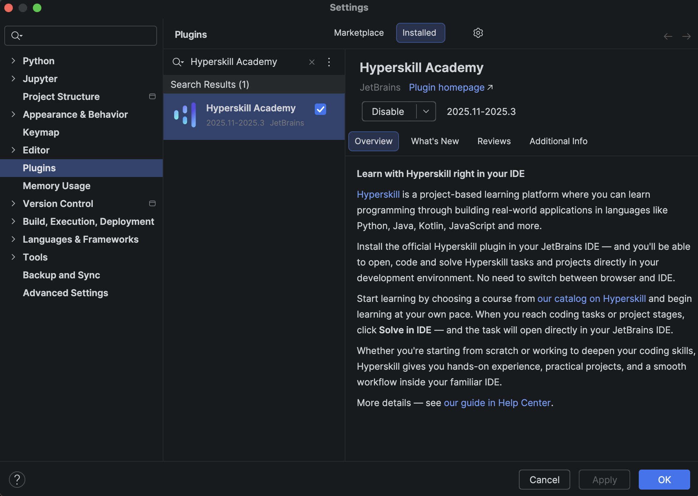Click the plugin search magnifier history icon
Image resolution: width=698 pixels, height=496 pixels.
pyautogui.click(x=178, y=62)
